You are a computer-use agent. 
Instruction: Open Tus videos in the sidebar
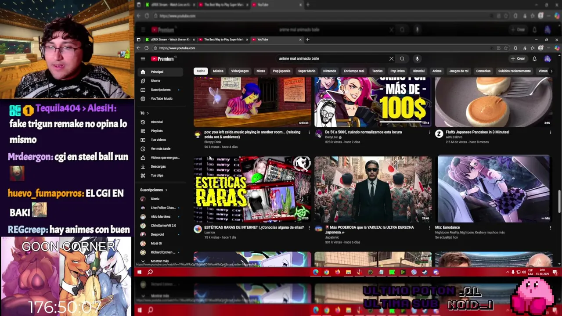pyautogui.click(x=160, y=140)
